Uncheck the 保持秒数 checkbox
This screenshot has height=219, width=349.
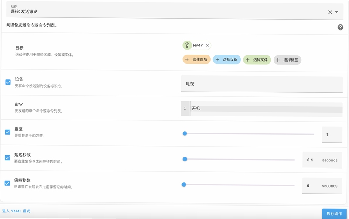pos(7,183)
